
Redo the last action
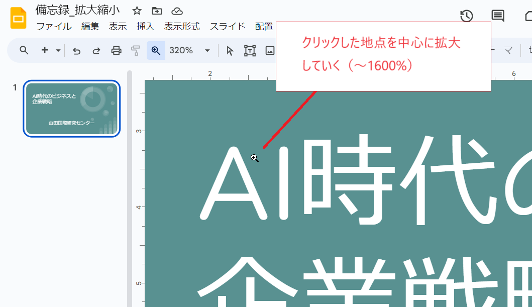tap(96, 51)
